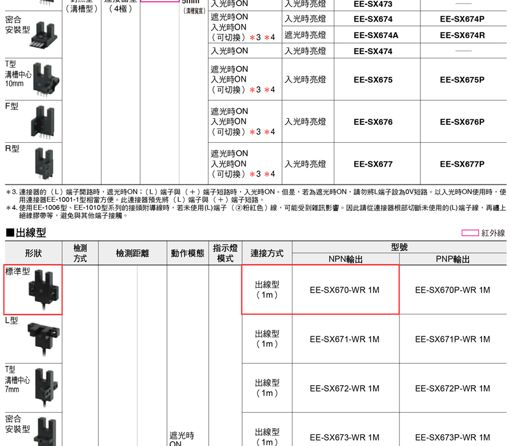Screen dimensions: 511x446
Task: Select model EE-SX671-WR 1M
Action: [x=345, y=339]
